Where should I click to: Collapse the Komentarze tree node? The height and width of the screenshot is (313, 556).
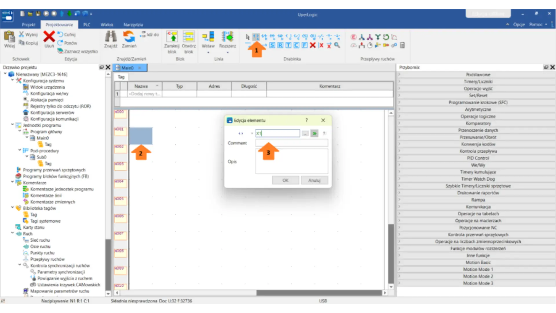click(x=12, y=182)
